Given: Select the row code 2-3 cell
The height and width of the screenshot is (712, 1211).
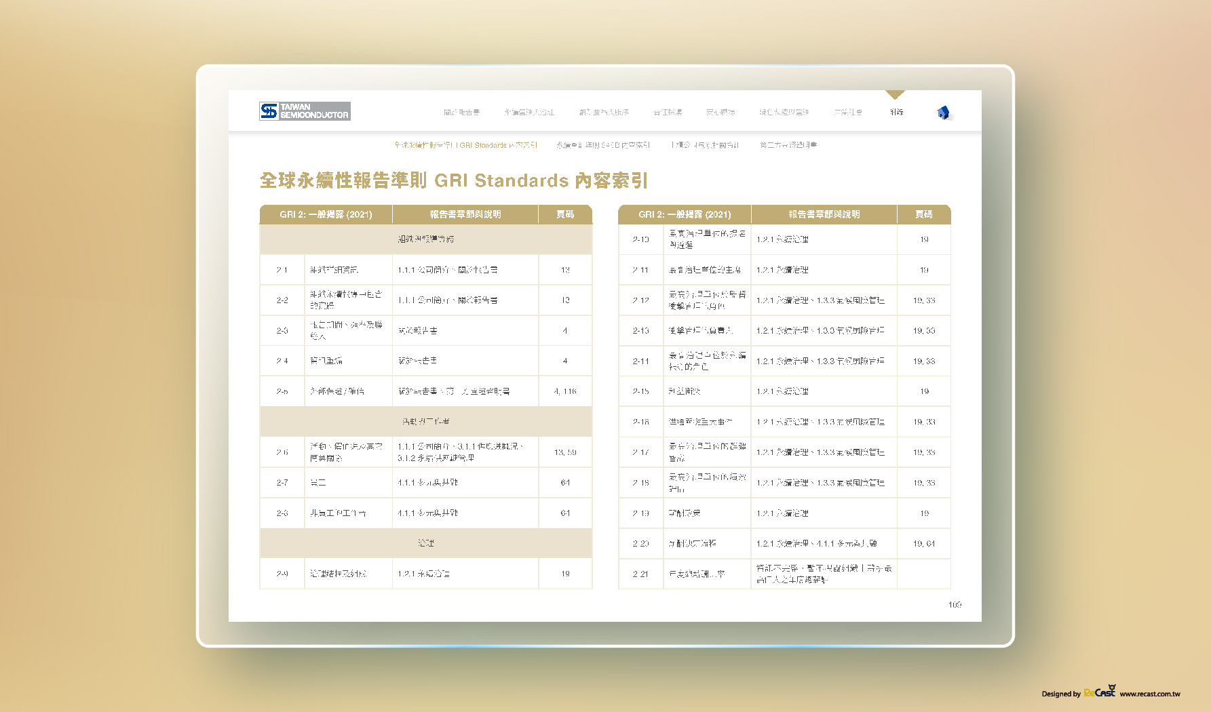Looking at the screenshot, I should point(282,331).
